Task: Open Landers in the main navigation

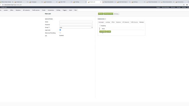Action: (x=6, y=10)
